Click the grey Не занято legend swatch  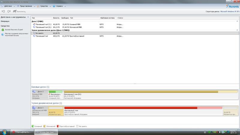pos(77,126)
